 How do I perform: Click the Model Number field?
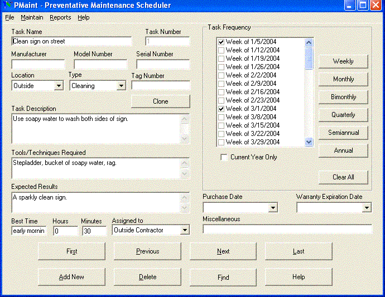point(100,64)
